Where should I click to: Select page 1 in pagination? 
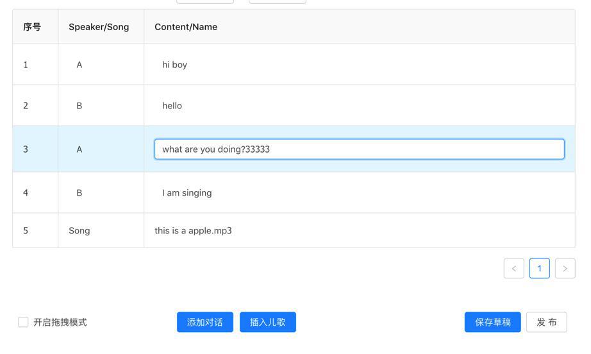click(x=539, y=269)
